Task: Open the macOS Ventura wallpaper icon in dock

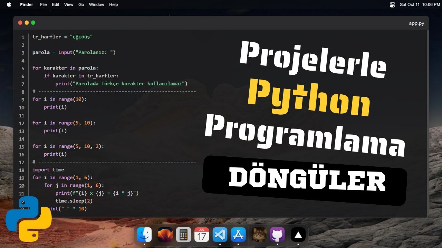Action: tap(165, 235)
